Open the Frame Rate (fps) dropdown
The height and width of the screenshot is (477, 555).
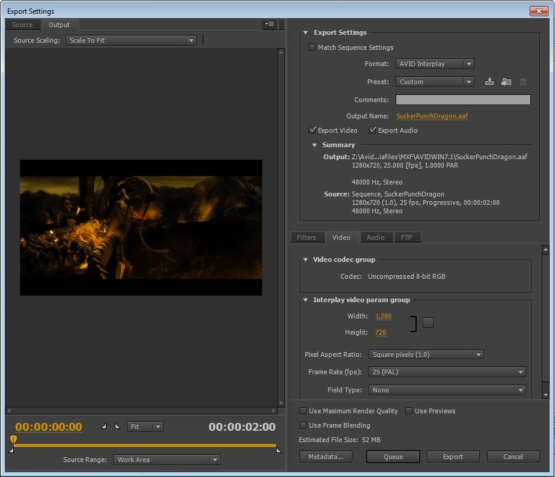click(447, 372)
